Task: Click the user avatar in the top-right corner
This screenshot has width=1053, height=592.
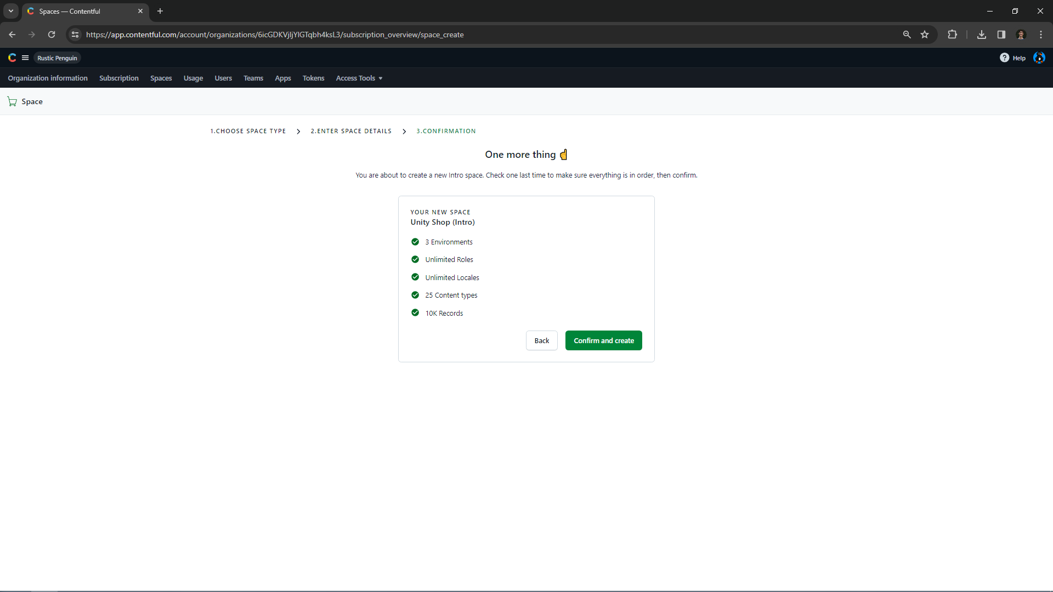Action: tap(1039, 58)
